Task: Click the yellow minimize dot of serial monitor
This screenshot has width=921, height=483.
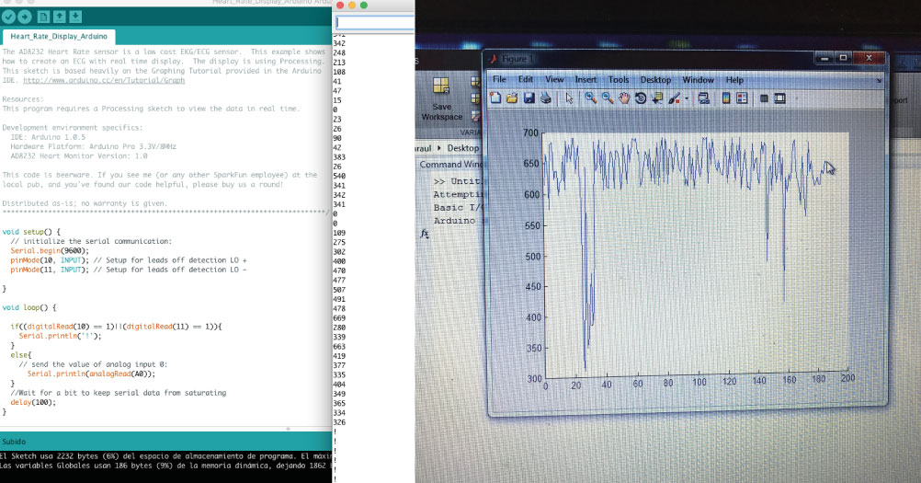Action: click(352, 6)
